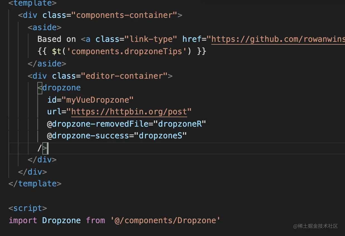The height and width of the screenshot is (236, 345).
Task: Open the github.com/rowanwins href link
Action: point(278,39)
